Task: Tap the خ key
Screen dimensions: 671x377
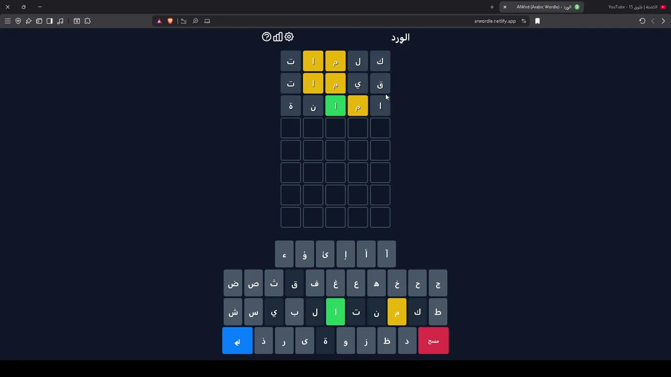Action: 397,283
